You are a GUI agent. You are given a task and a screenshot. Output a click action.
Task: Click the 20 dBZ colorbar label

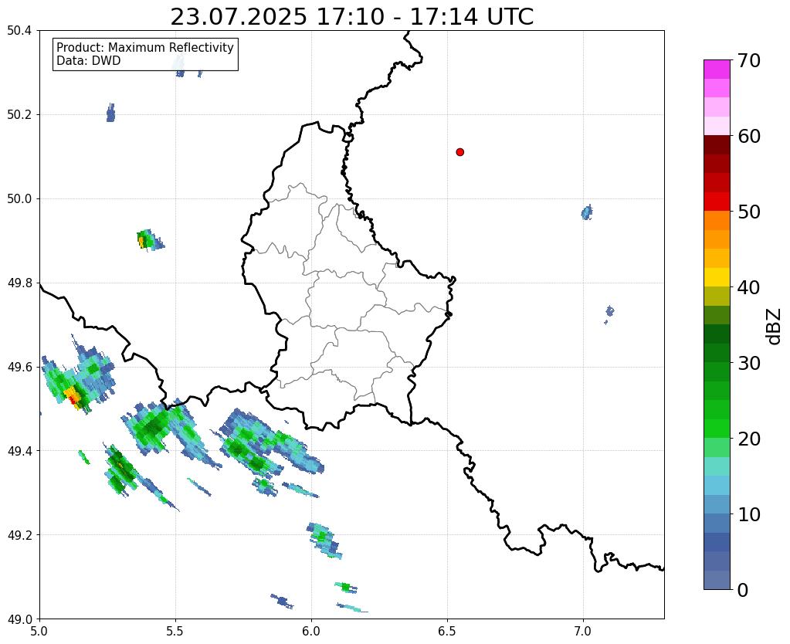(748, 439)
